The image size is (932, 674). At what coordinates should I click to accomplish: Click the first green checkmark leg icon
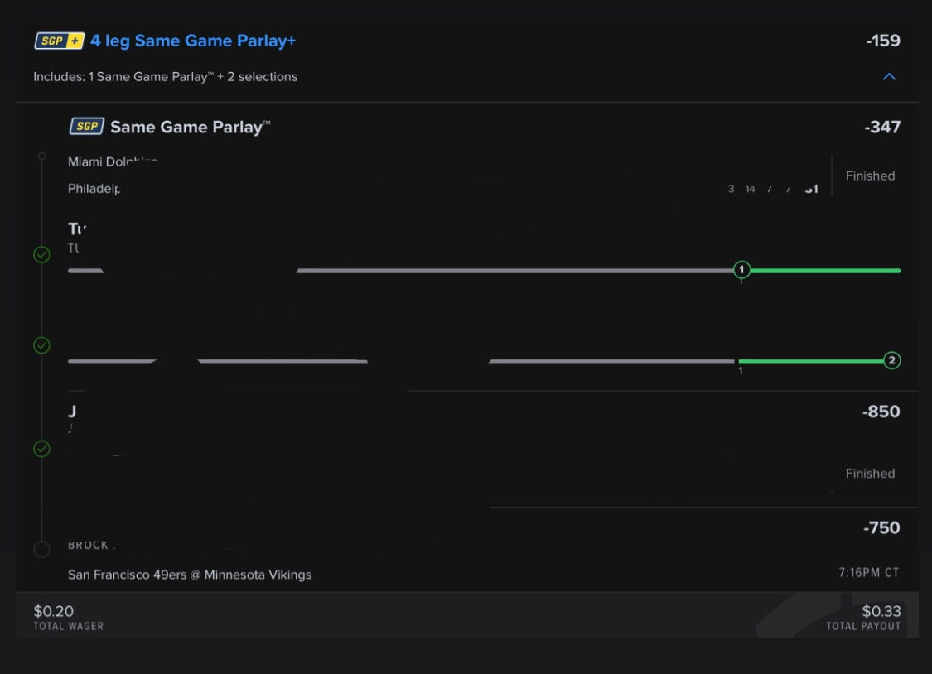tap(42, 255)
